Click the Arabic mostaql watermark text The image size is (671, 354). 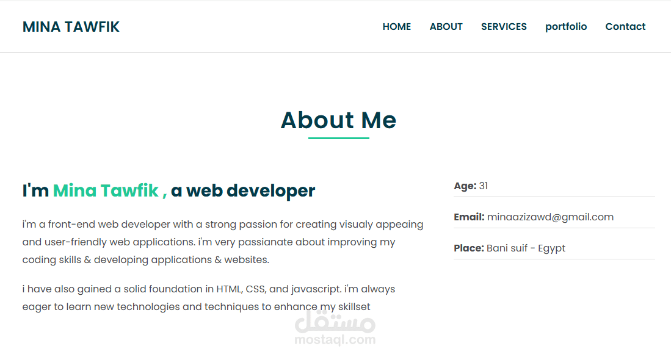[x=335, y=321]
